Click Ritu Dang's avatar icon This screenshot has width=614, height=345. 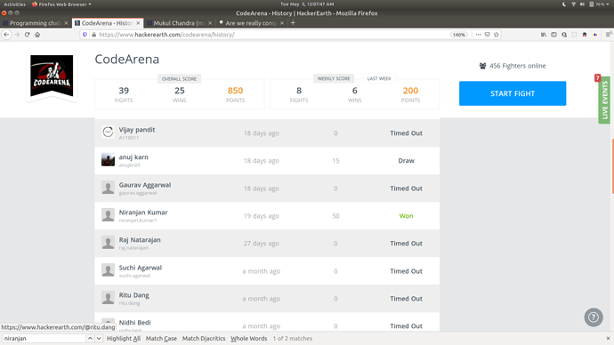coord(108,298)
